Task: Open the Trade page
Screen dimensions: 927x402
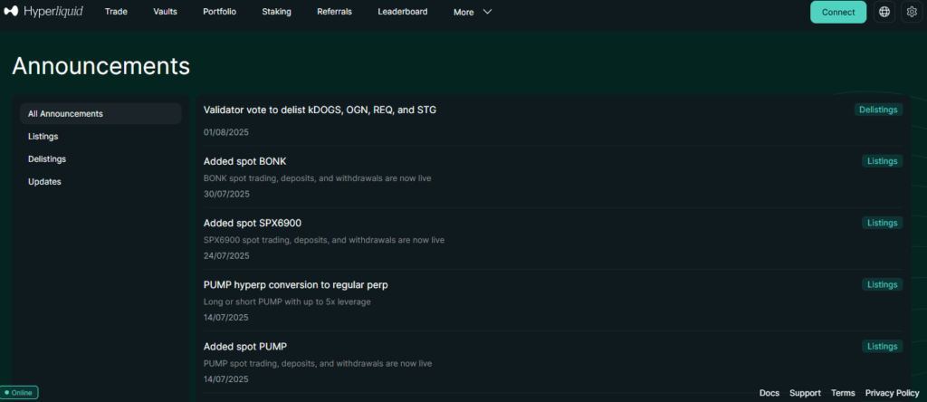Action: pyautogui.click(x=116, y=12)
